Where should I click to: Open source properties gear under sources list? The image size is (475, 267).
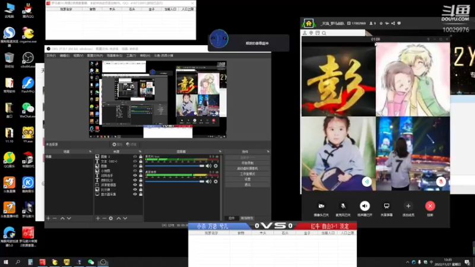click(x=111, y=218)
